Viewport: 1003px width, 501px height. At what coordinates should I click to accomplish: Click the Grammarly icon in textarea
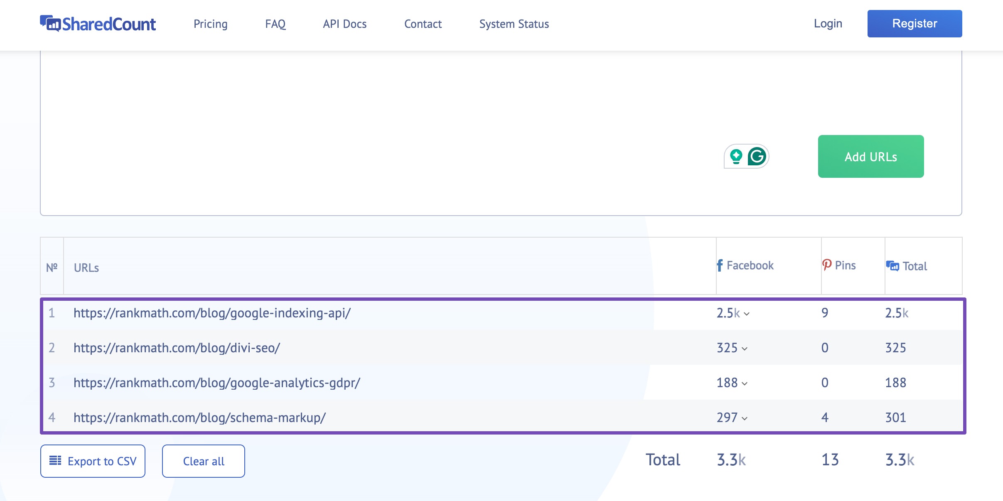click(757, 157)
